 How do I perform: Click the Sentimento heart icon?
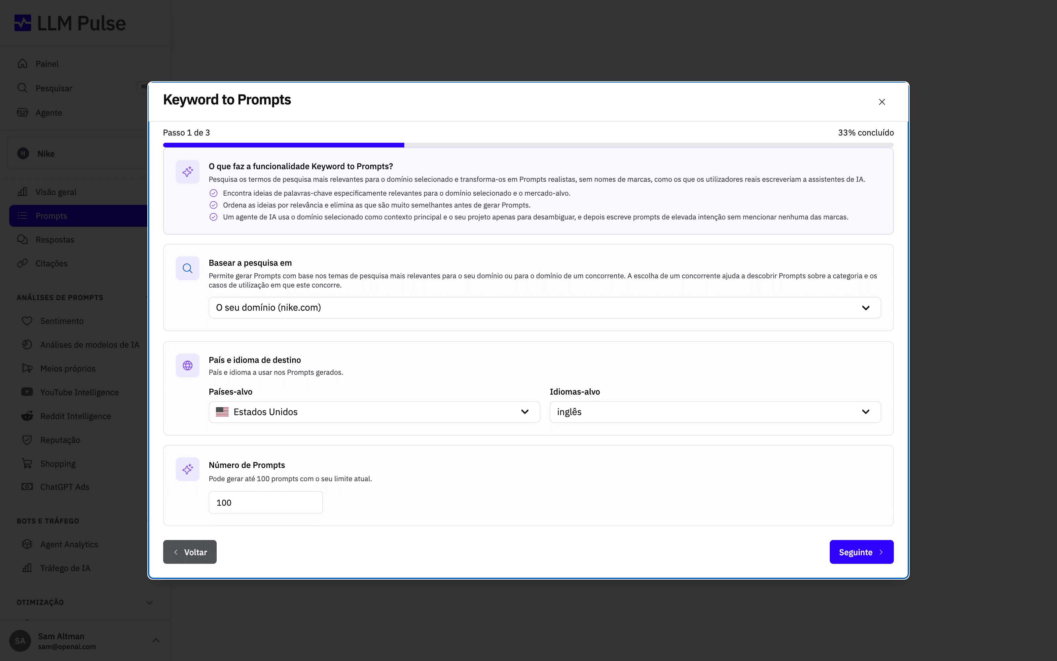(27, 321)
